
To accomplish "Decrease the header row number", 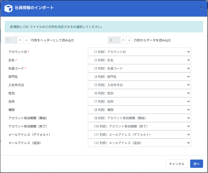I will [x=26, y=40].
